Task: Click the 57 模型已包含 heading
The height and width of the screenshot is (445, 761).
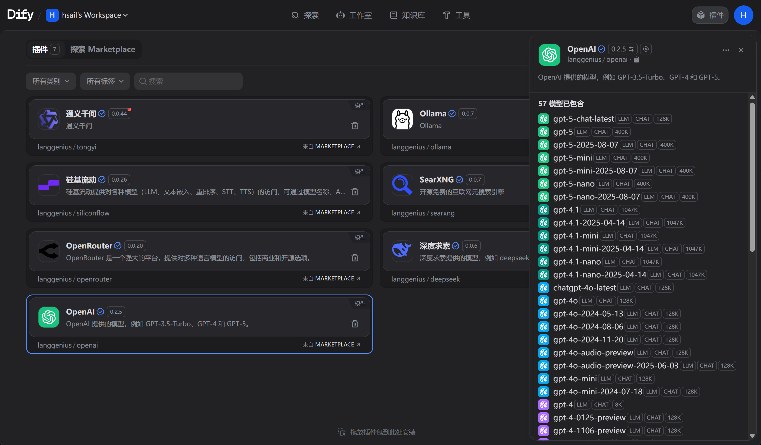Action: pos(561,104)
